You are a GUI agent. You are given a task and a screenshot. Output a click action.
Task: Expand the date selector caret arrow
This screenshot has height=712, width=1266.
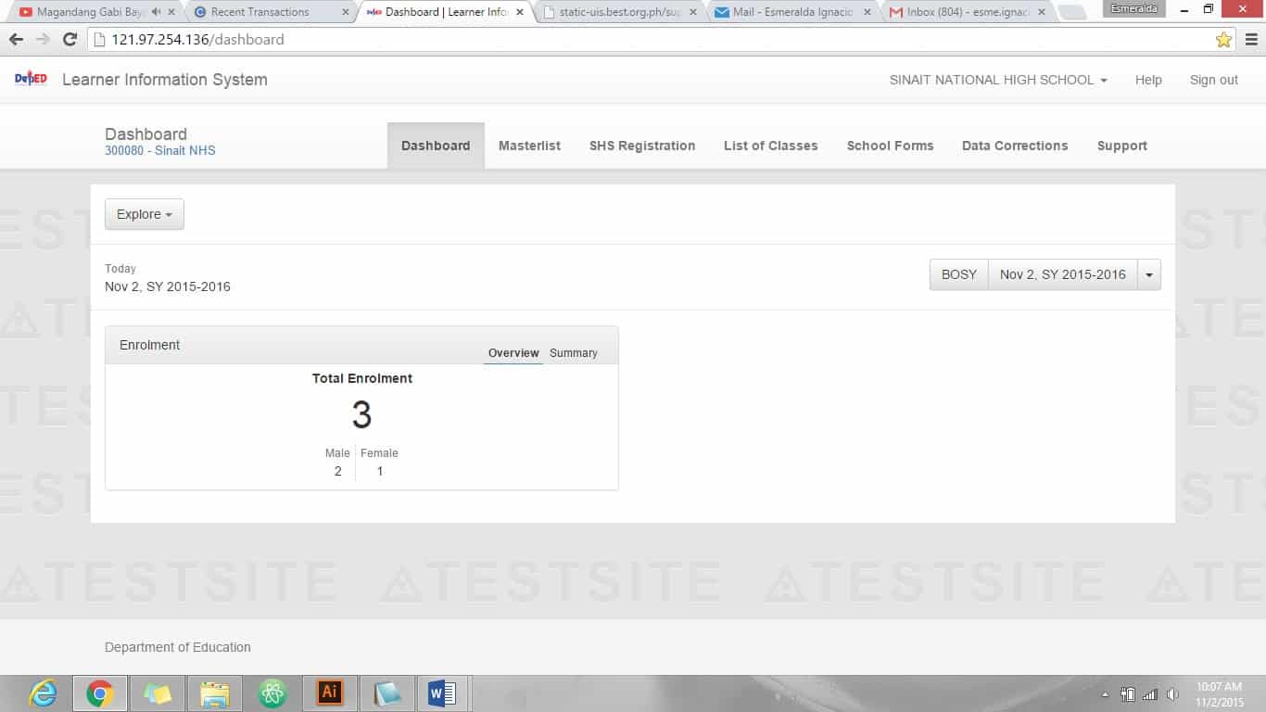pos(1149,274)
